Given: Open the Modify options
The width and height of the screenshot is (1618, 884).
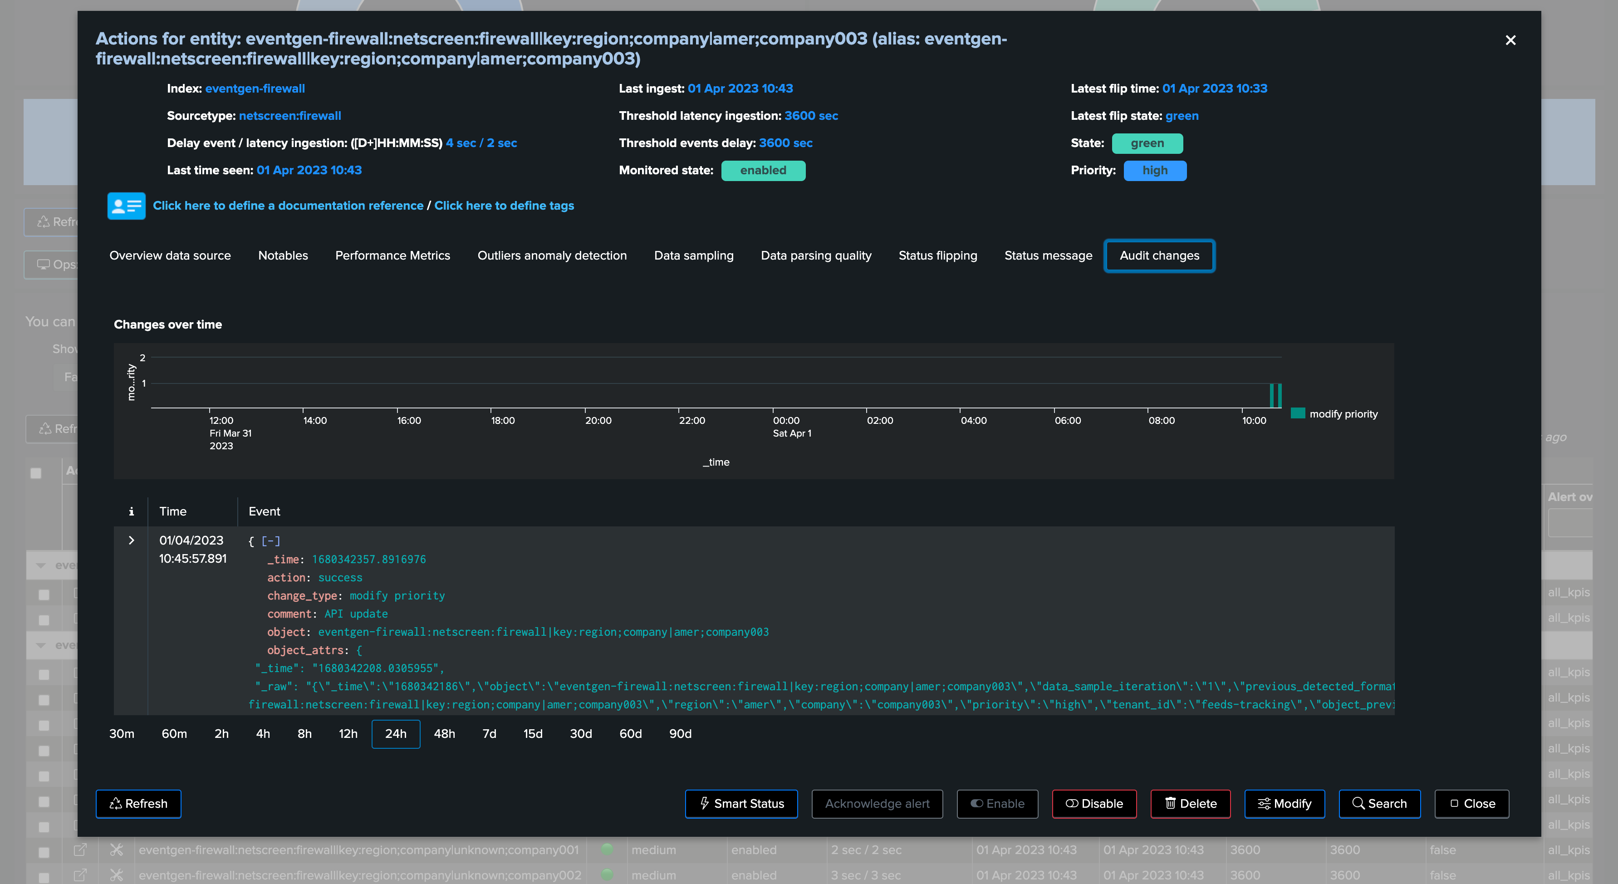Looking at the screenshot, I should (x=1285, y=804).
